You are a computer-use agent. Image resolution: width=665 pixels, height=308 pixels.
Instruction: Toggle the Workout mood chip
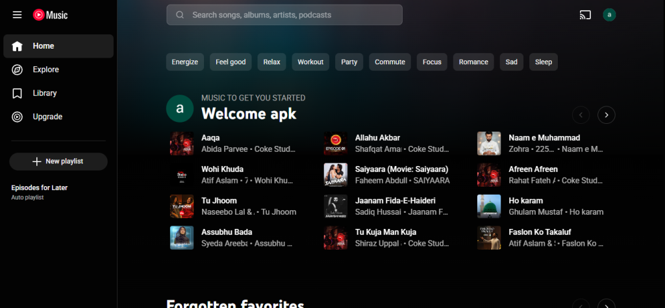(x=310, y=62)
